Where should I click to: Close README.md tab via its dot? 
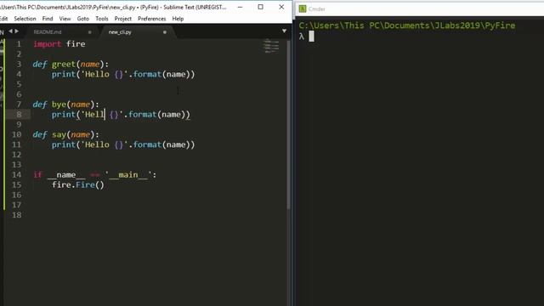pos(90,32)
